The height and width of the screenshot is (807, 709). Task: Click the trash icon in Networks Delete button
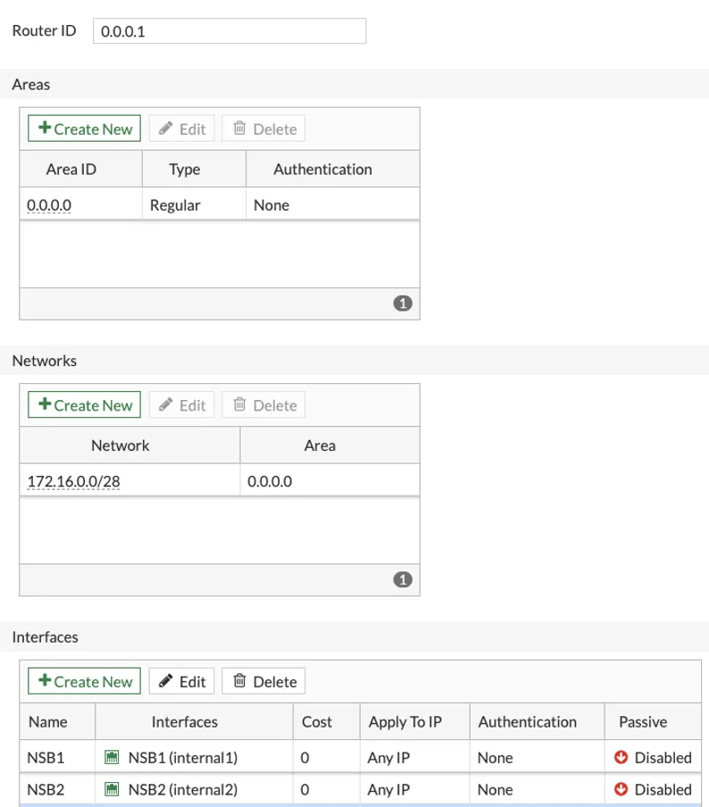click(x=239, y=403)
